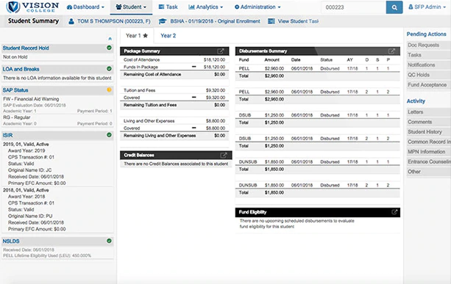Open Entrance Counseling under Activity

click(x=429, y=161)
